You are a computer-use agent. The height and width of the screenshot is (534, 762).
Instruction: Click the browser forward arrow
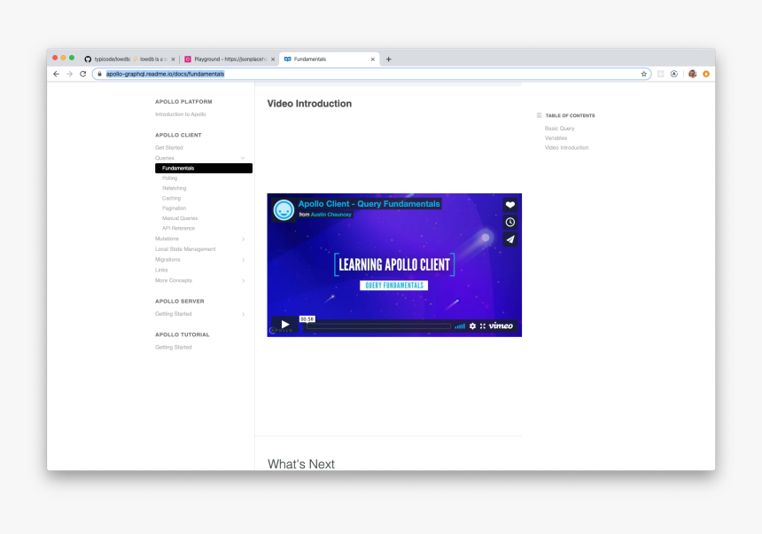69,74
